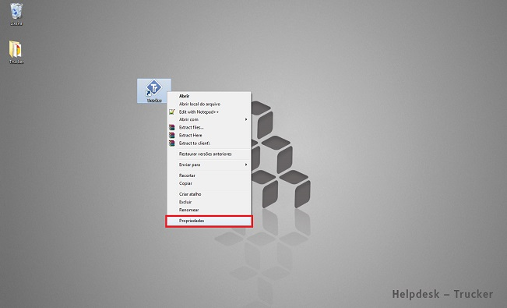The width and height of the screenshot is (507, 308).
Task: Select the Trucker folder icon
Action: tap(16, 51)
